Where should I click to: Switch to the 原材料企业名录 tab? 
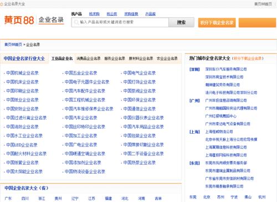(x=141, y=58)
